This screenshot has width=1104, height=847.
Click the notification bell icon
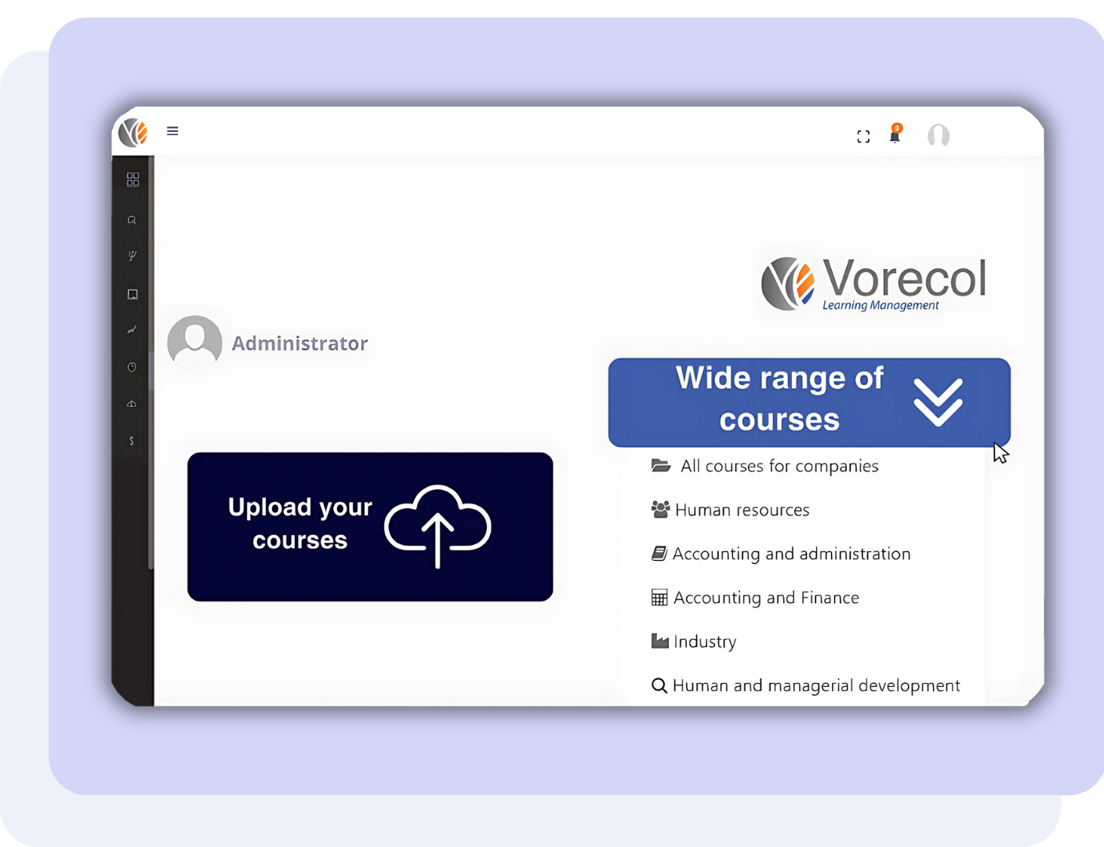click(x=895, y=136)
